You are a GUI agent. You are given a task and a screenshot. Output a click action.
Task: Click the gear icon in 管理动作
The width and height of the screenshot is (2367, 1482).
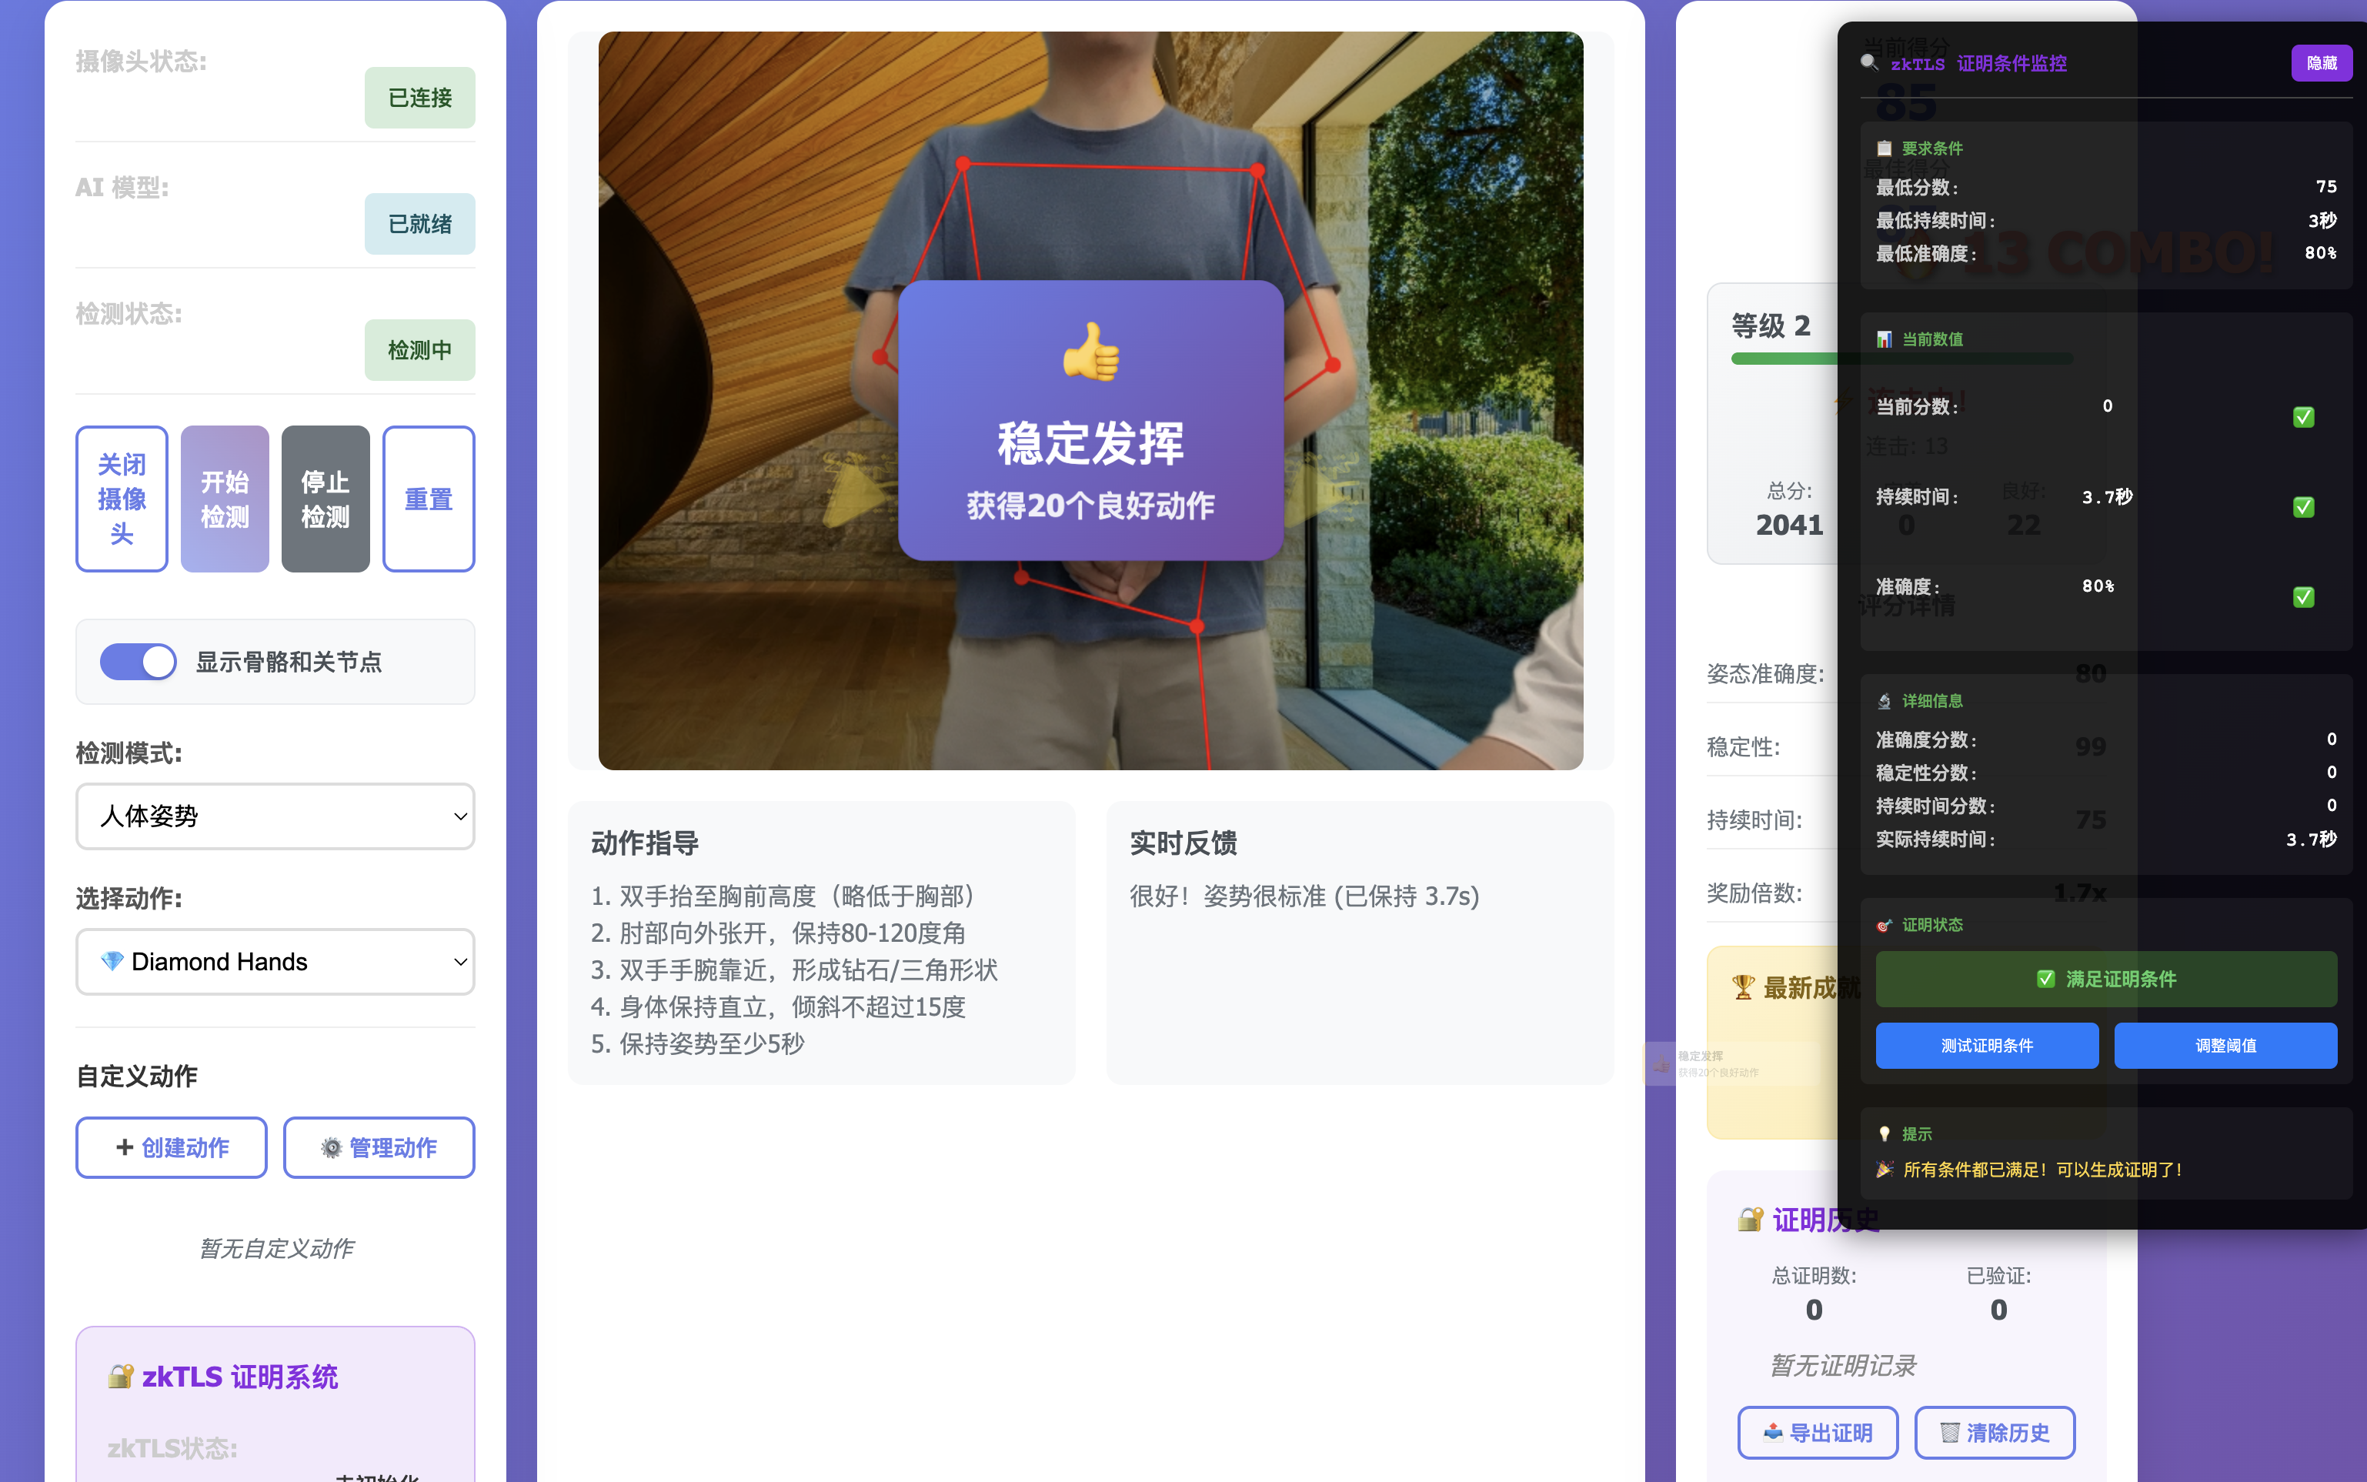point(332,1148)
